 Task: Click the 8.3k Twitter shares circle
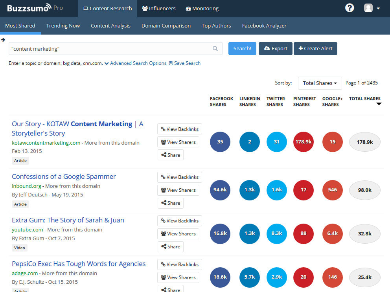[x=277, y=233]
